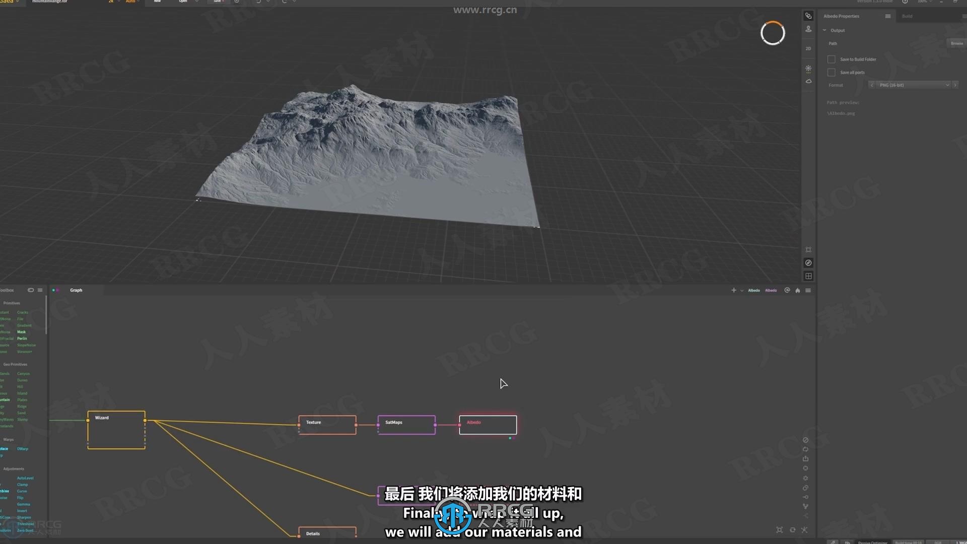The height and width of the screenshot is (544, 967).
Task: Click the home icon in graph header
Action: coord(797,290)
